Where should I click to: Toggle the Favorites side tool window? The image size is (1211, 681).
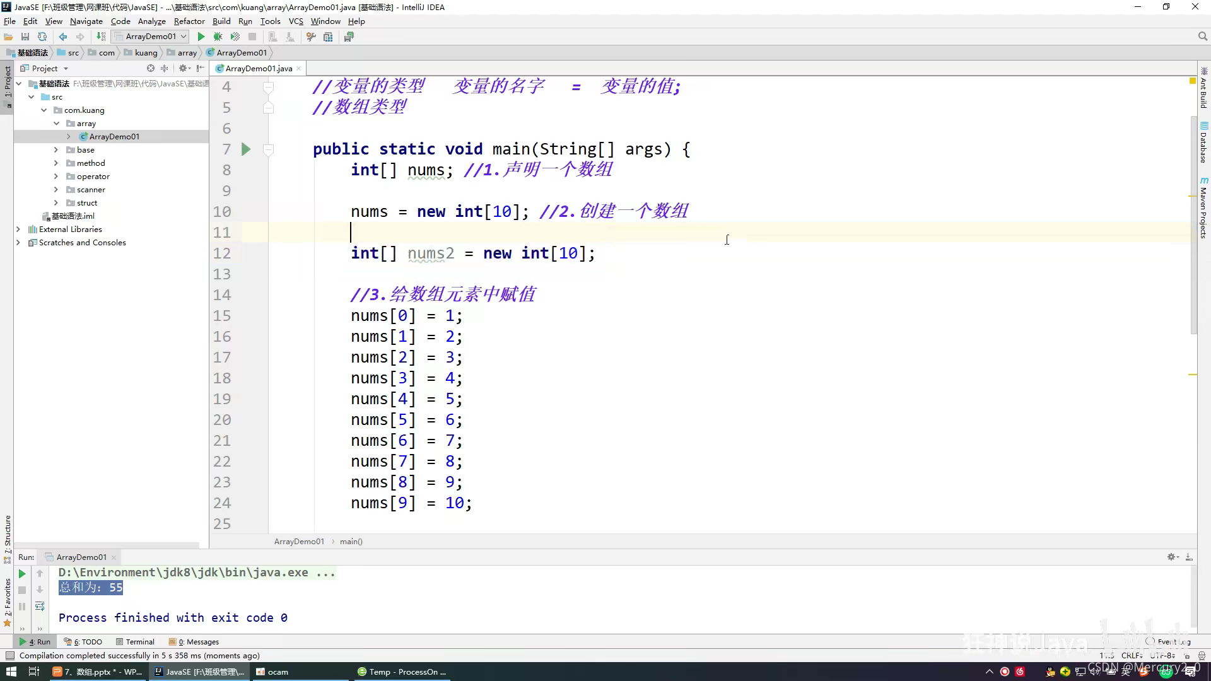[x=7, y=602]
